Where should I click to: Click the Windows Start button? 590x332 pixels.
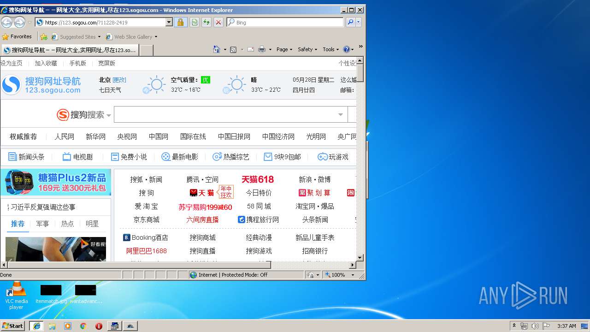pos(13,326)
